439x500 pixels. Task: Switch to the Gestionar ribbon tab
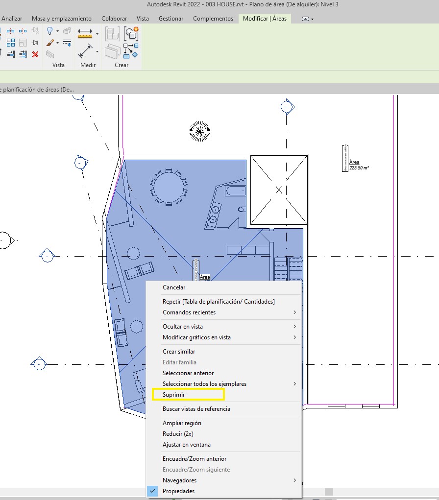171,19
